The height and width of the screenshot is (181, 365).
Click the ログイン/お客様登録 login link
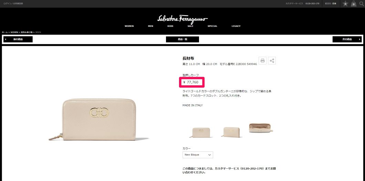pyautogui.click(x=13, y=4)
